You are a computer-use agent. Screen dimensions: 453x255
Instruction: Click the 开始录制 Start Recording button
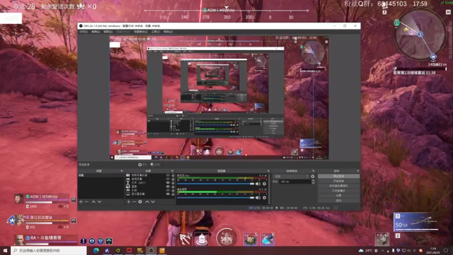click(339, 181)
